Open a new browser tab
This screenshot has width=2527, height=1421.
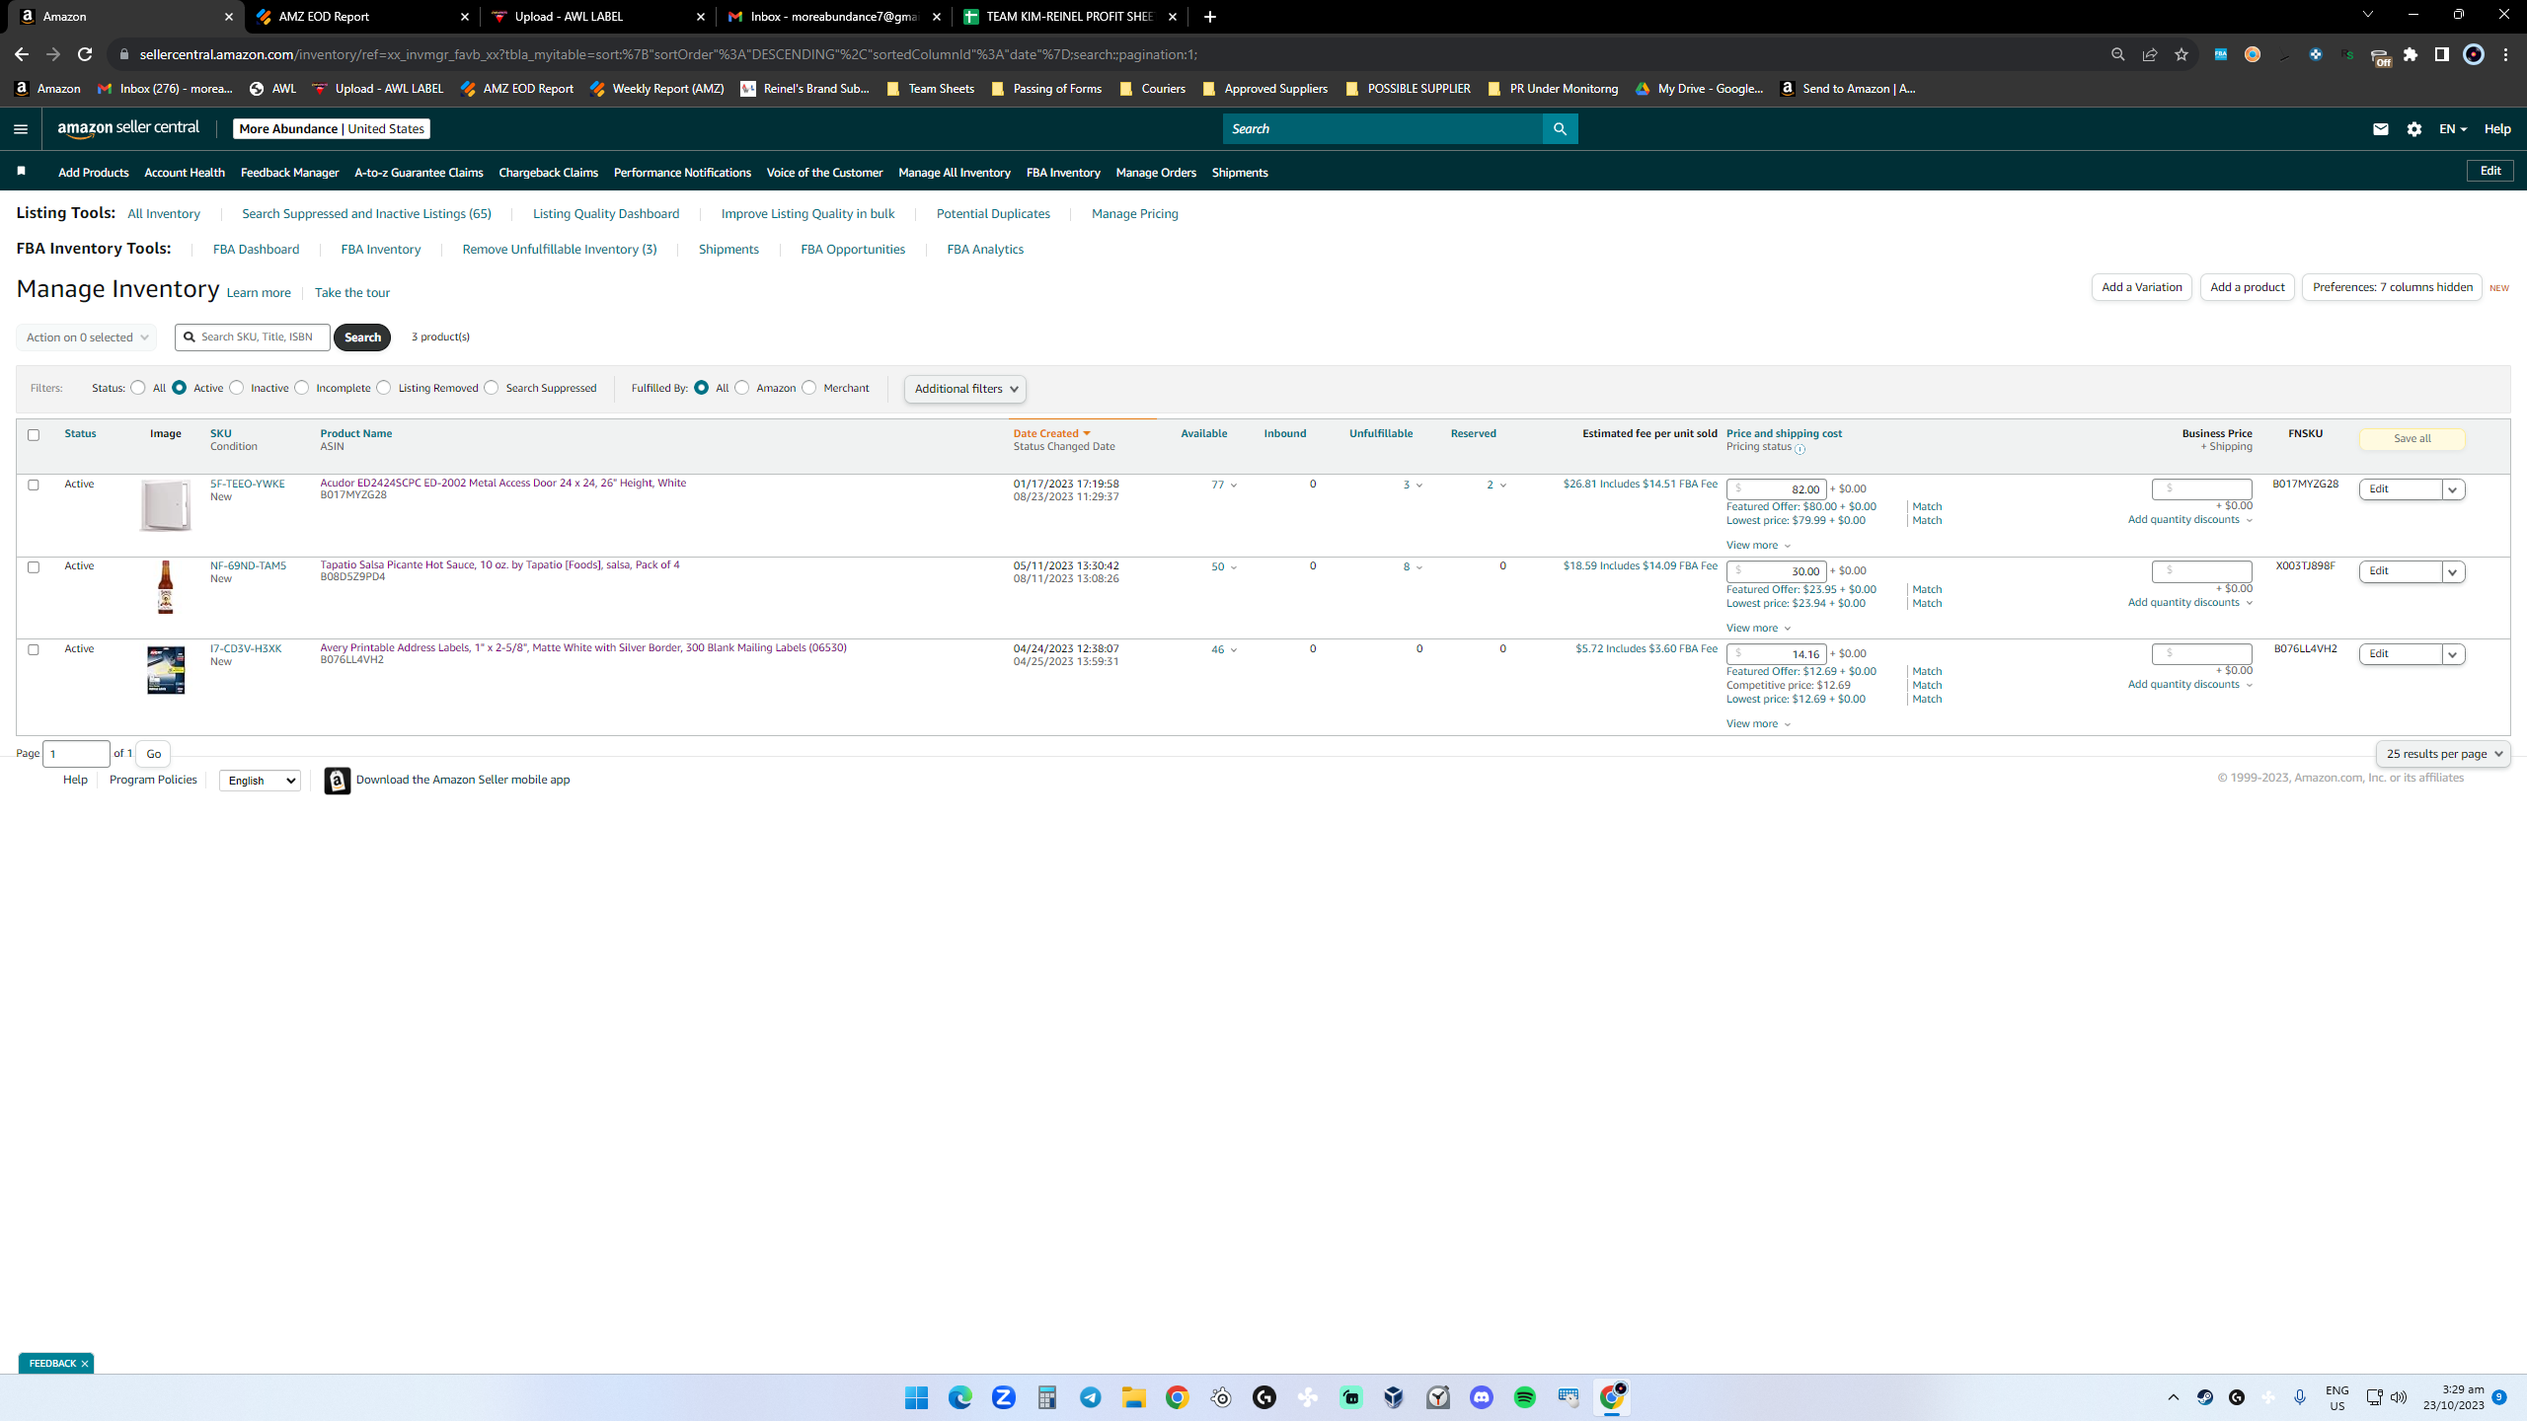(x=1210, y=17)
